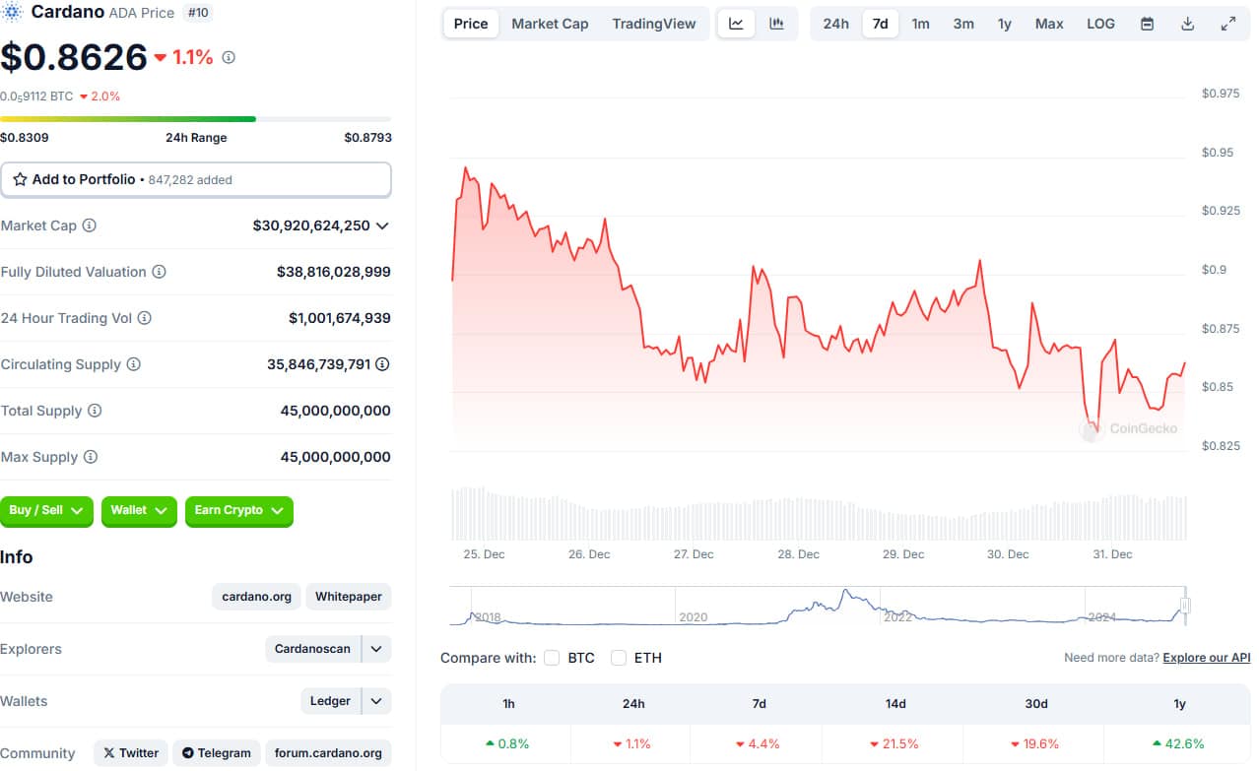
Task: Click the historical mini chart navigator
Action: click(x=819, y=607)
